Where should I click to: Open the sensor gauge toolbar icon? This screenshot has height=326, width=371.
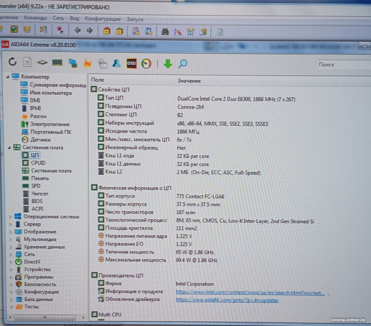(146, 64)
